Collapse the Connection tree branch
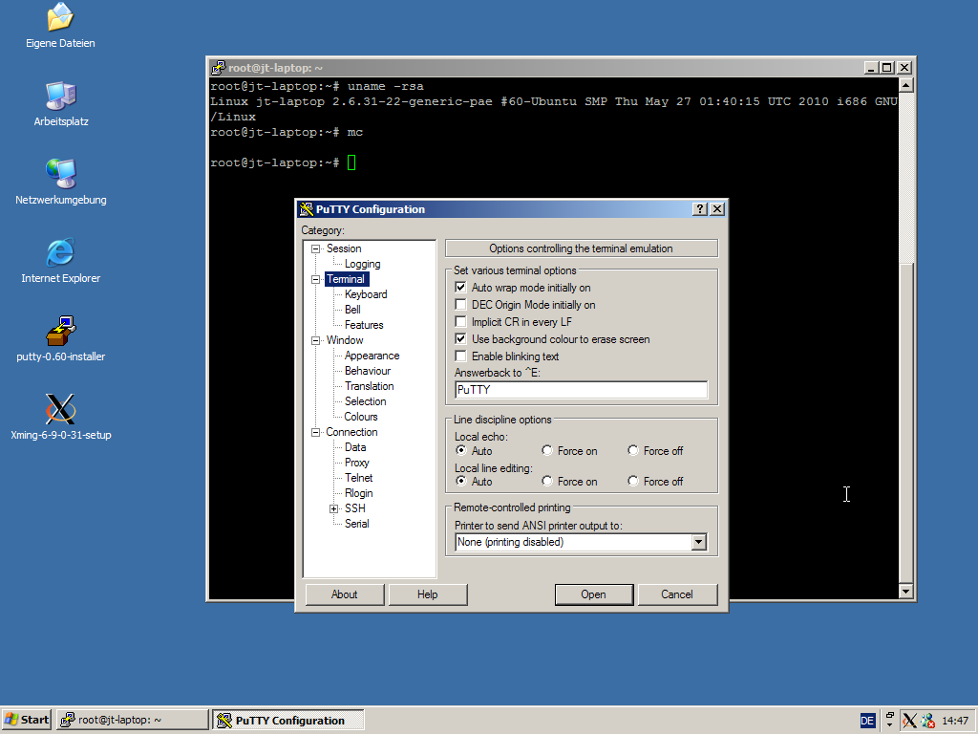 point(315,431)
